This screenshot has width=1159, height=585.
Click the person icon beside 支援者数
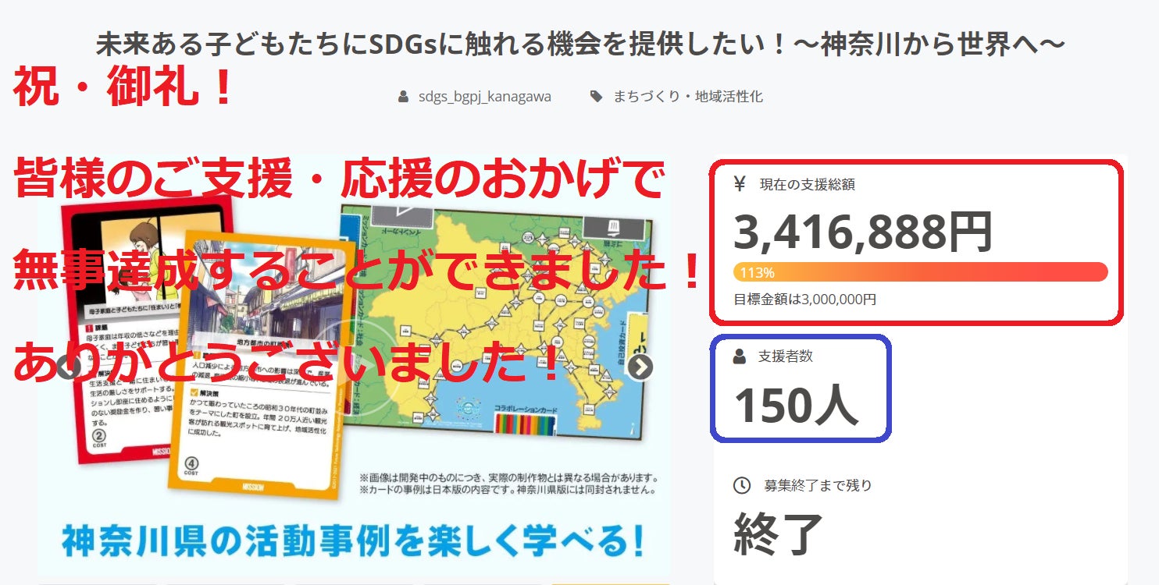coord(740,356)
